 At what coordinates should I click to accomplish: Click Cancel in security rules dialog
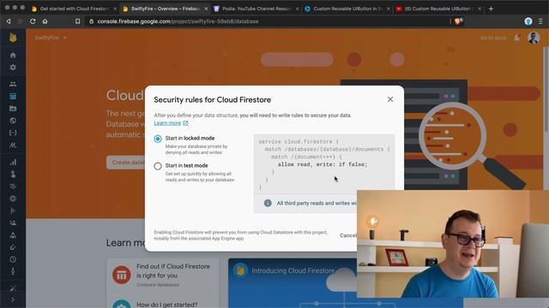pos(348,235)
